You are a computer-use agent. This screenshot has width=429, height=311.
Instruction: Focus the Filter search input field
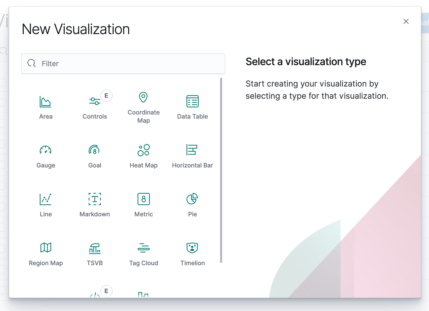click(x=123, y=64)
